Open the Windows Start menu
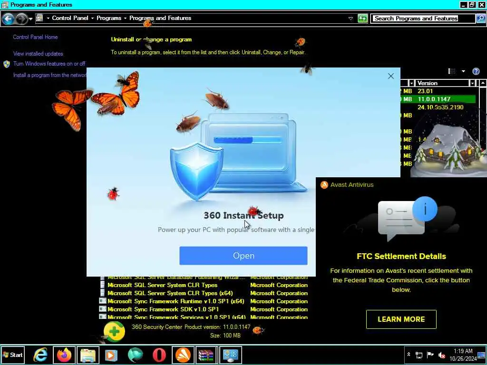The height and width of the screenshot is (365, 487). [12, 355]
